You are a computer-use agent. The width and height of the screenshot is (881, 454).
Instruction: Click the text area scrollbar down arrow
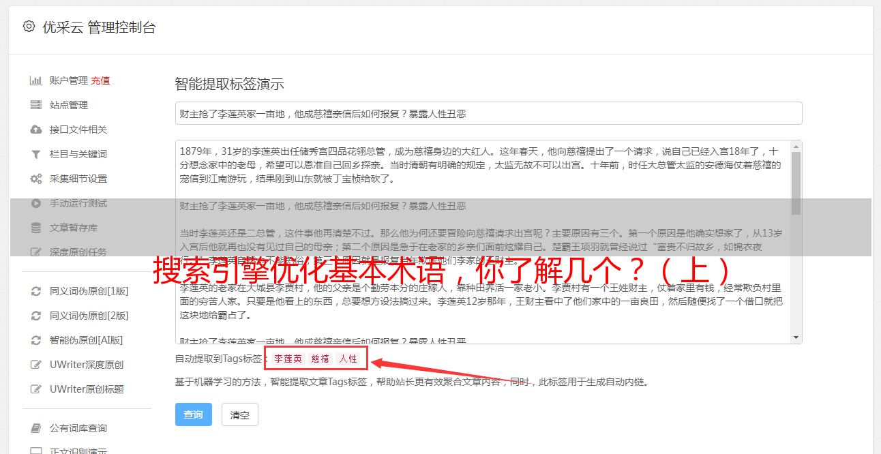(x=796, y=337)
